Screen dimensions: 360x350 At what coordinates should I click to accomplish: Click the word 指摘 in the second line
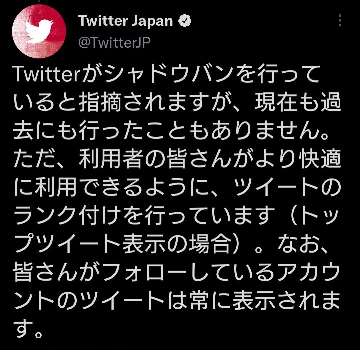100,102
